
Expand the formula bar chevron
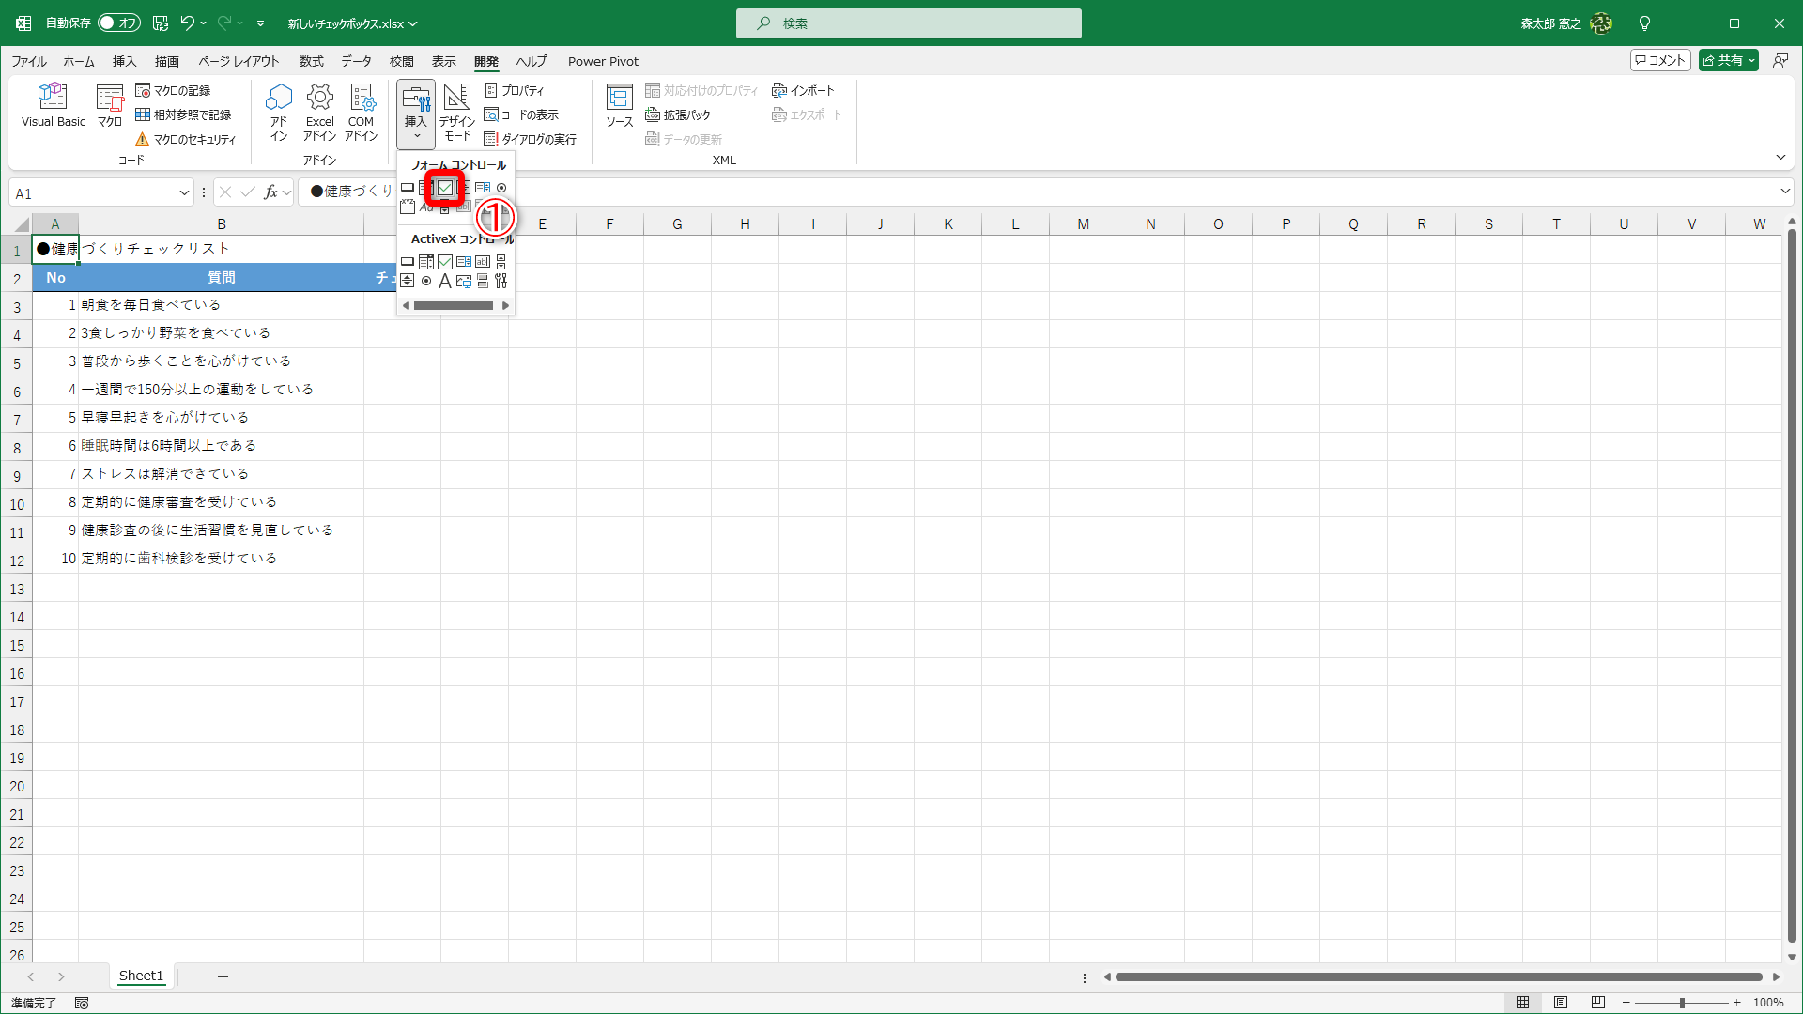1784,192
